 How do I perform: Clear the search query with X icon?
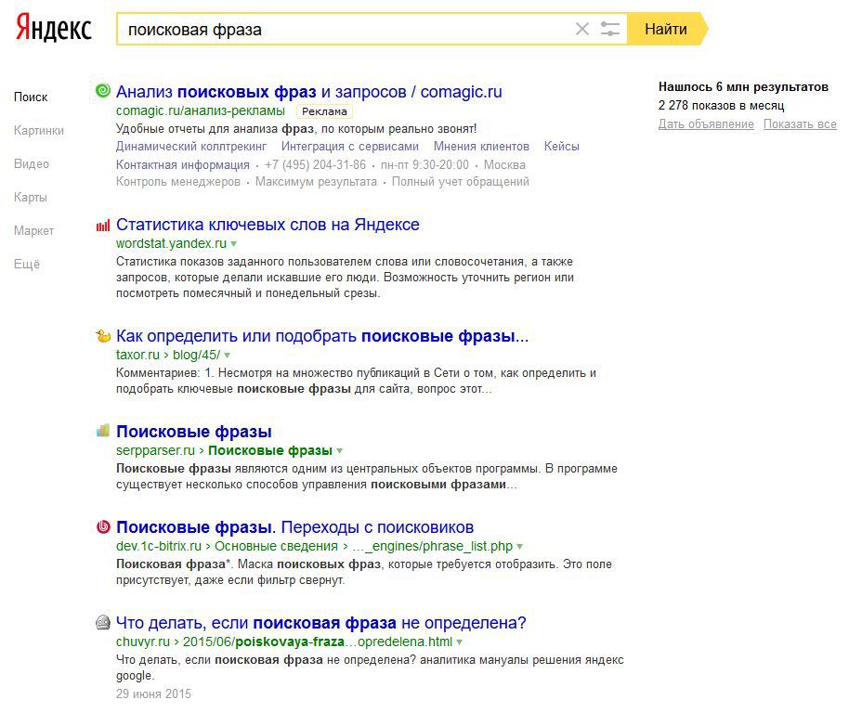pos(582,29)
